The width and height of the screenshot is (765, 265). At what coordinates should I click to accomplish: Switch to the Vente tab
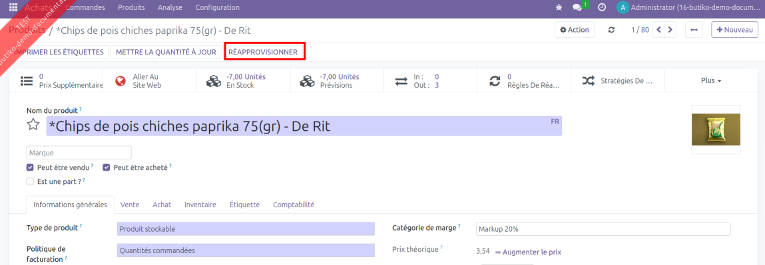pos(130,205)
